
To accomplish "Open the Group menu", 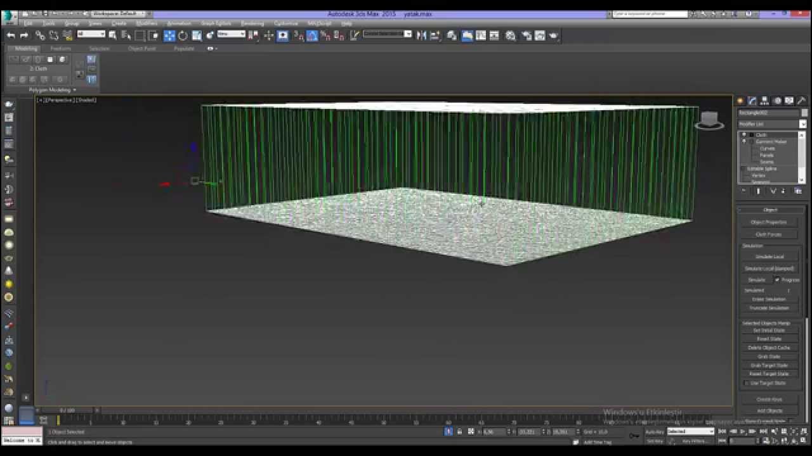I will (x=72, y=23).
